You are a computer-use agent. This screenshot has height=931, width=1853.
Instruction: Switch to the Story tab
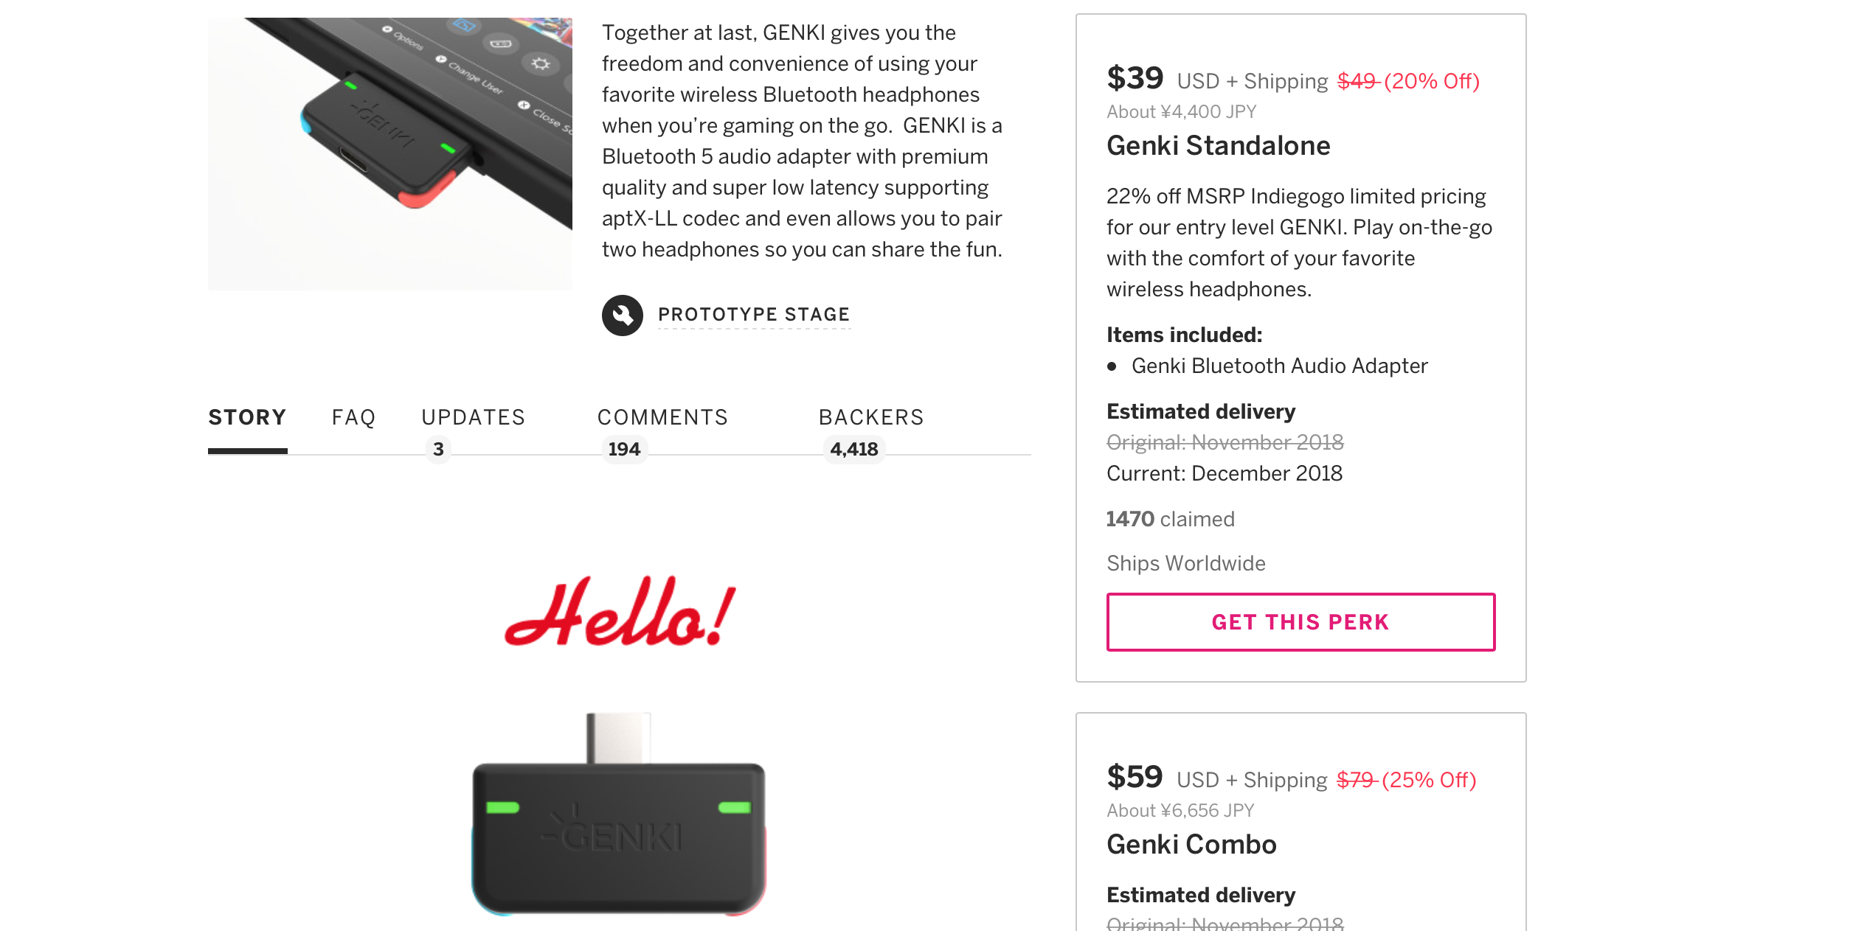[247, 418]
